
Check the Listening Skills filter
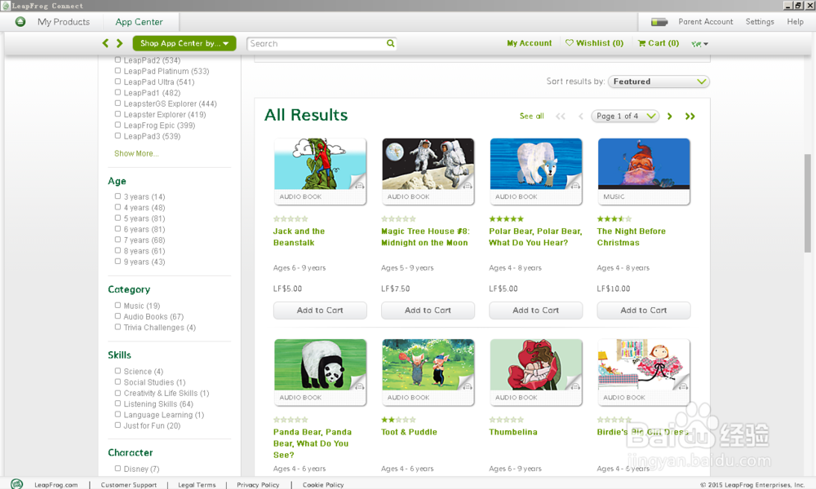(118, 403)
